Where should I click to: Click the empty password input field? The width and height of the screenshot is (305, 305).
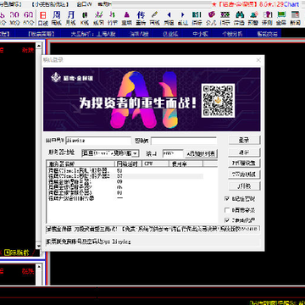(184, 141)
